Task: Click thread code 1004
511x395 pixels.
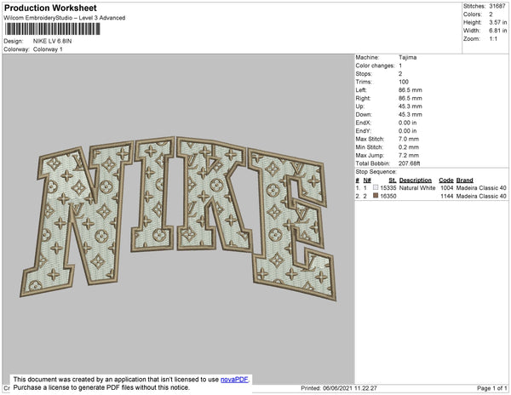Action: point(447,188)
